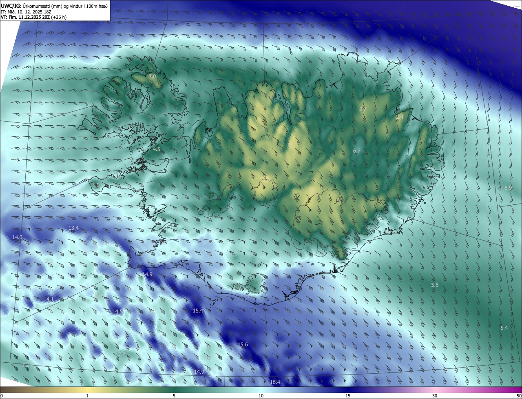This screenshot has height=399, width=522.
Task: Click the 5.9 value label on the map
Action: [96, 185]
